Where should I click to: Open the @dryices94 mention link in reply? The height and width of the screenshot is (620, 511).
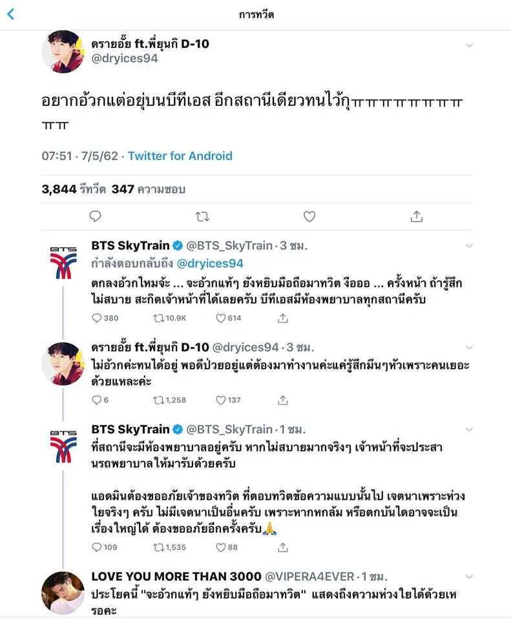pos(210,263)
